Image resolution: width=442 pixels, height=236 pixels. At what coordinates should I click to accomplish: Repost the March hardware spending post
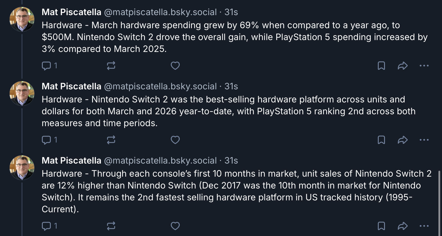111,66
